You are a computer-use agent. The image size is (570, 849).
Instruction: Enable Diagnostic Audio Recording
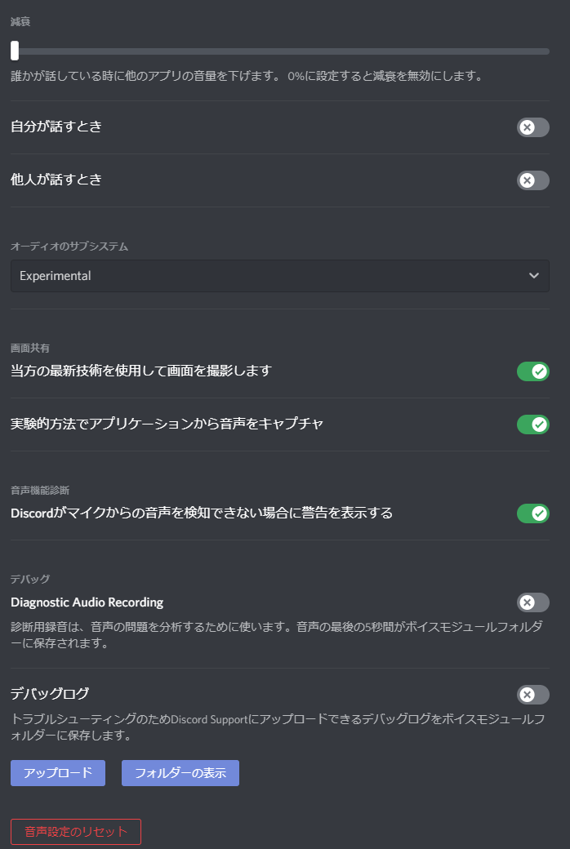tap(532, 602)
